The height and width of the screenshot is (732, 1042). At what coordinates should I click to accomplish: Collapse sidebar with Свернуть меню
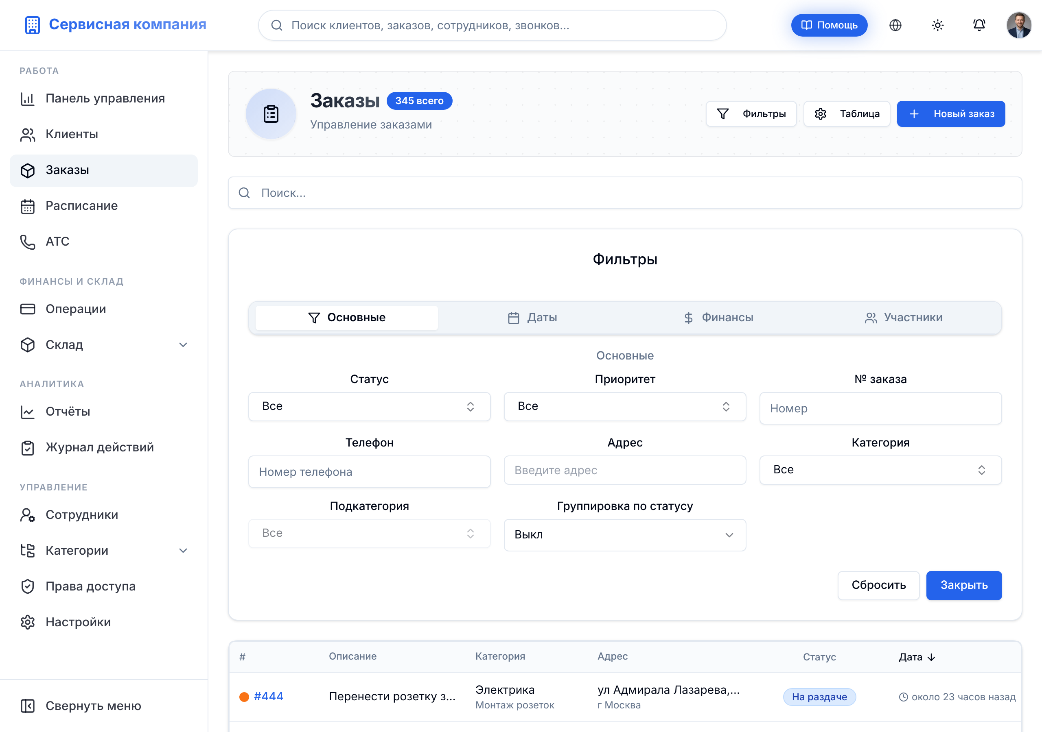tap(103, 706)
